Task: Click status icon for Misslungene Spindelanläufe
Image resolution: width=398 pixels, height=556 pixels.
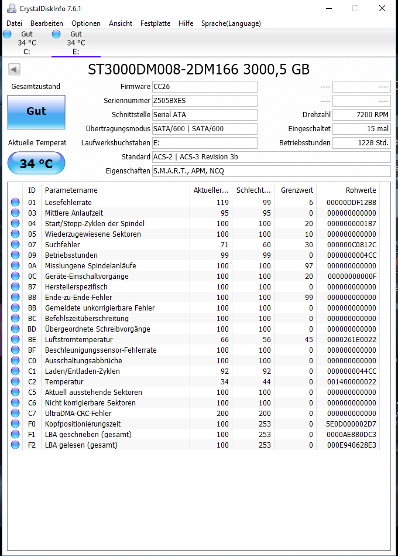Action: [15, 265]
